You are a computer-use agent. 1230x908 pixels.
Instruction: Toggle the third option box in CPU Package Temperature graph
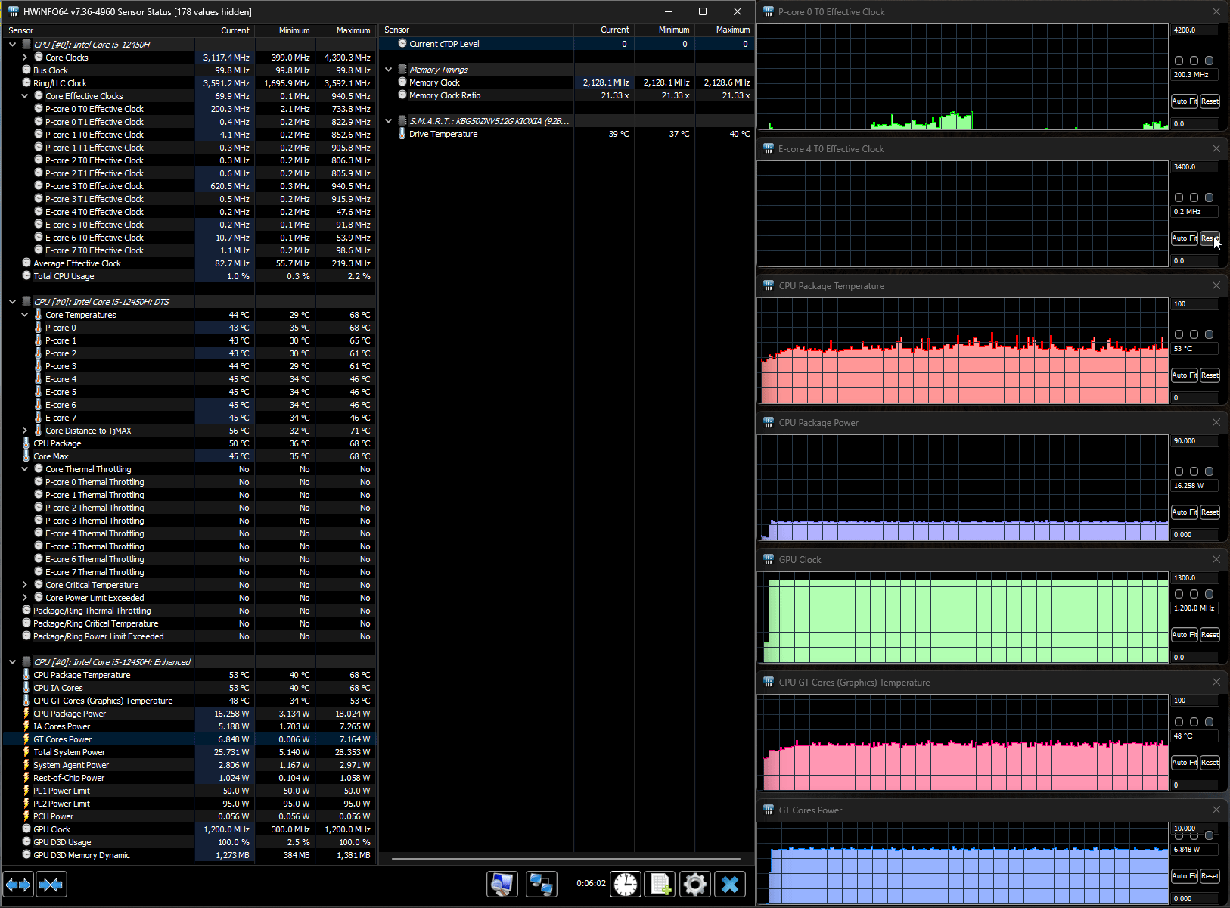1209,334
